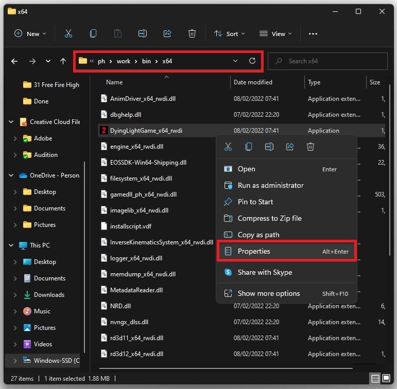Collapse the OneDrive - Personal tree node

pos(11,175)
